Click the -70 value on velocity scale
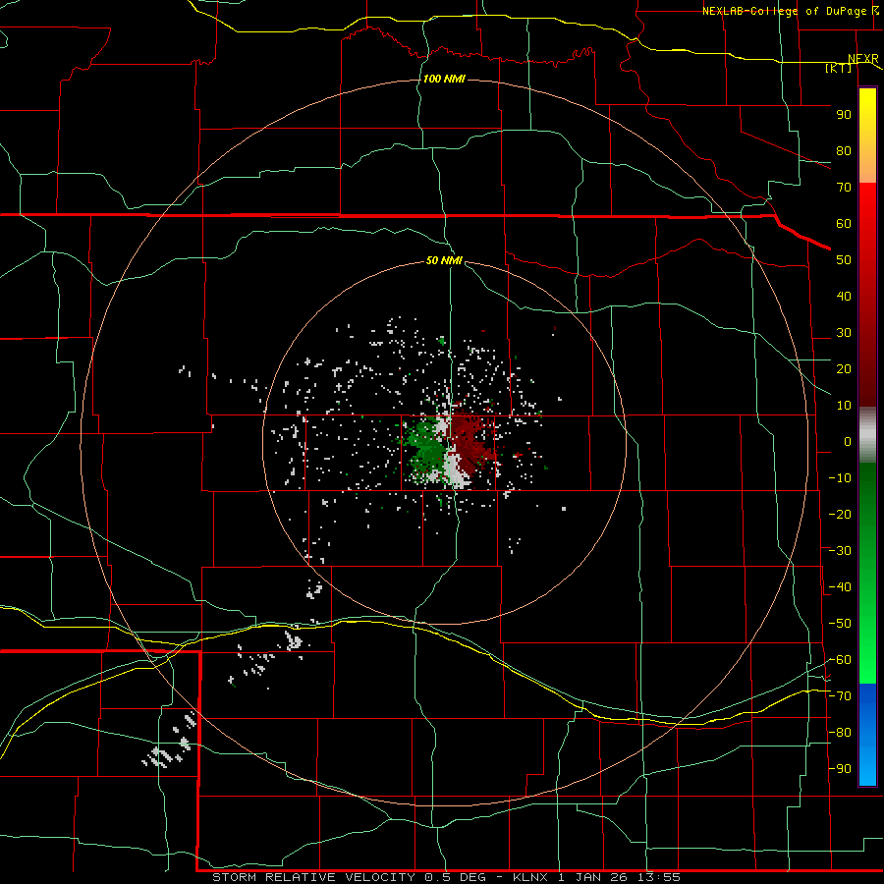Screen dimensions: 884x884 840,696
